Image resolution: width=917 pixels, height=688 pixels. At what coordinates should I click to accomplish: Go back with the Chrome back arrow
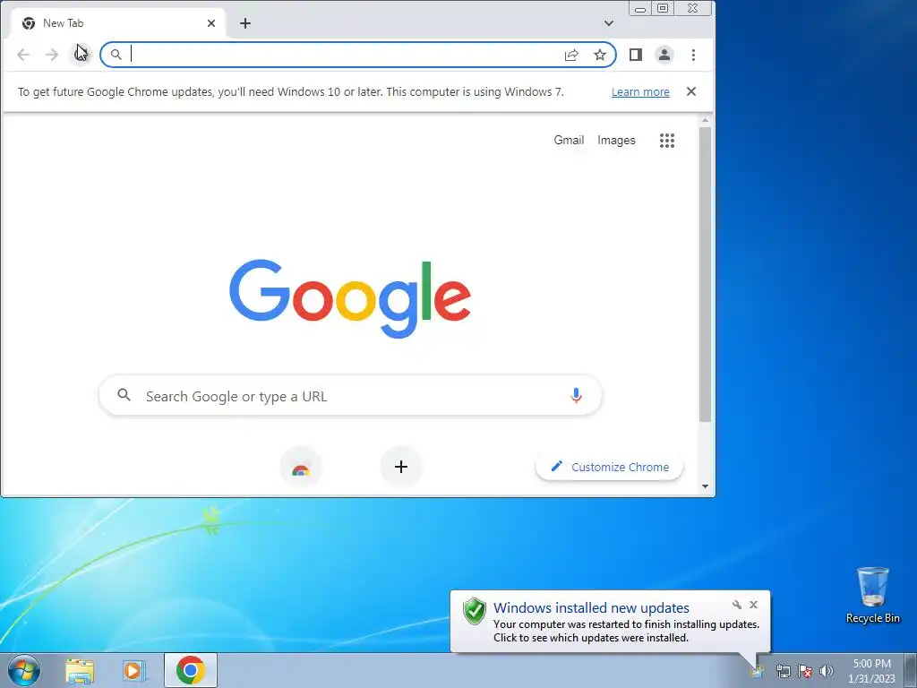tap(23, 55)
